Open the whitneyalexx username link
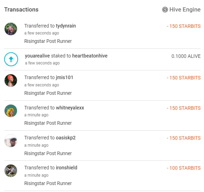This screenshot has height=192, width=204. tap(70, 108)
